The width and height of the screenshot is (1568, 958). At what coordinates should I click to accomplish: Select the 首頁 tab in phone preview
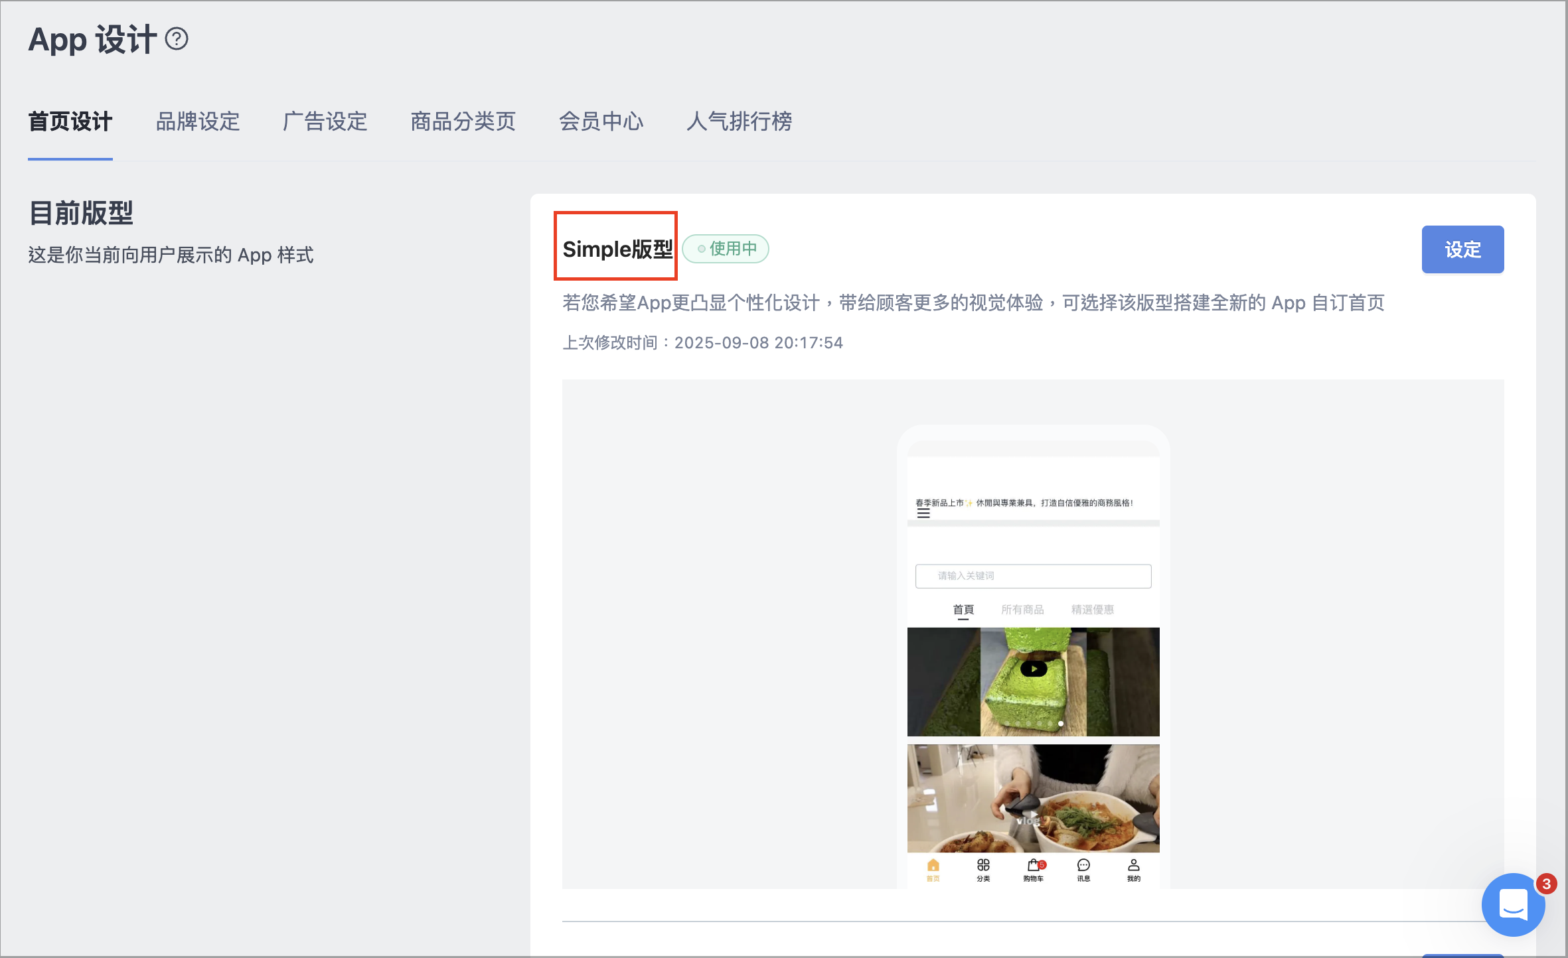tap(963, 610)
